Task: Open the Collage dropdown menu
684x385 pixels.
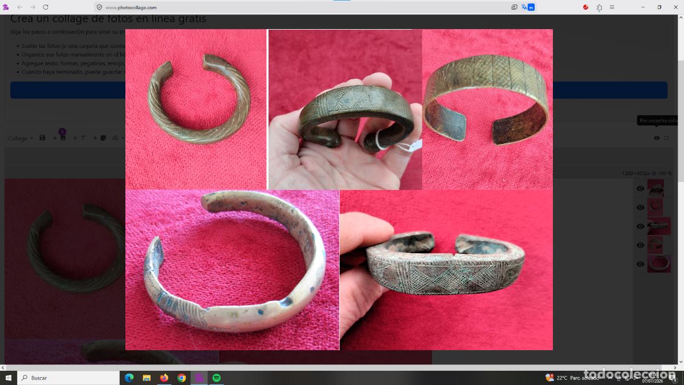Action: 21,138
